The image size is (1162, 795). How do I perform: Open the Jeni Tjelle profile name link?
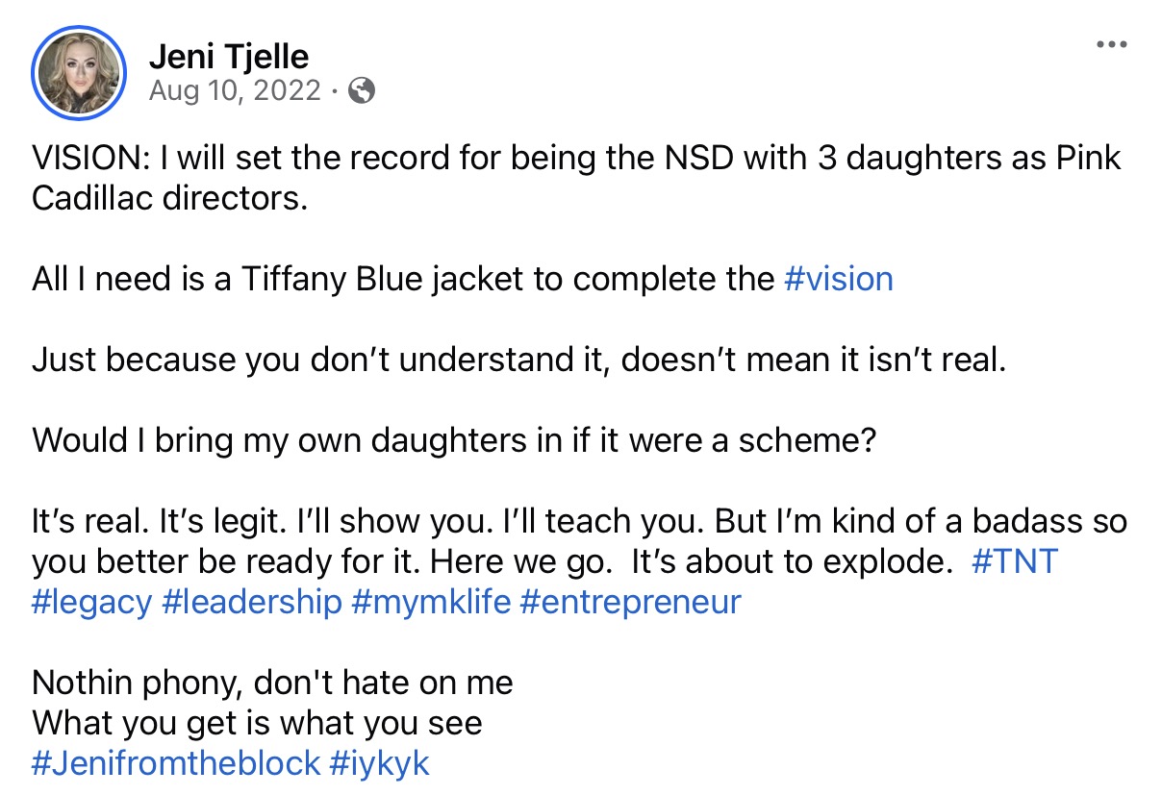[229, 56]
